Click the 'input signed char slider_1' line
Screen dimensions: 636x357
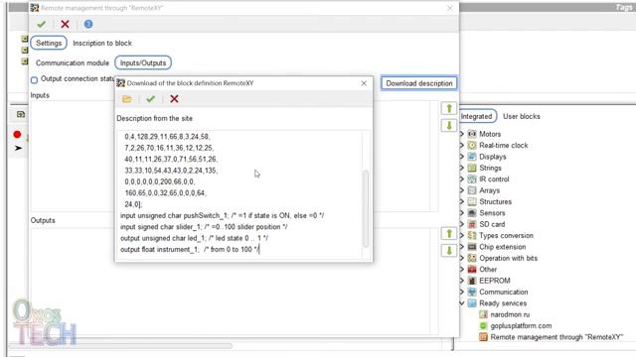(x=204, y=227)
